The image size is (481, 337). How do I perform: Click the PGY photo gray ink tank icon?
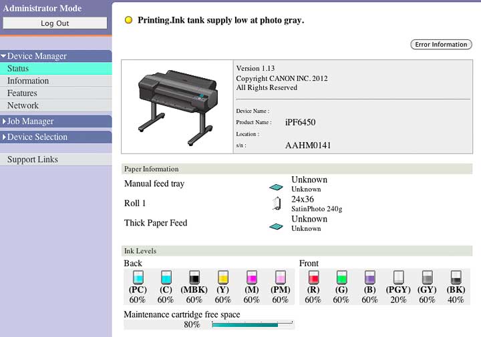tap(398, 277)
